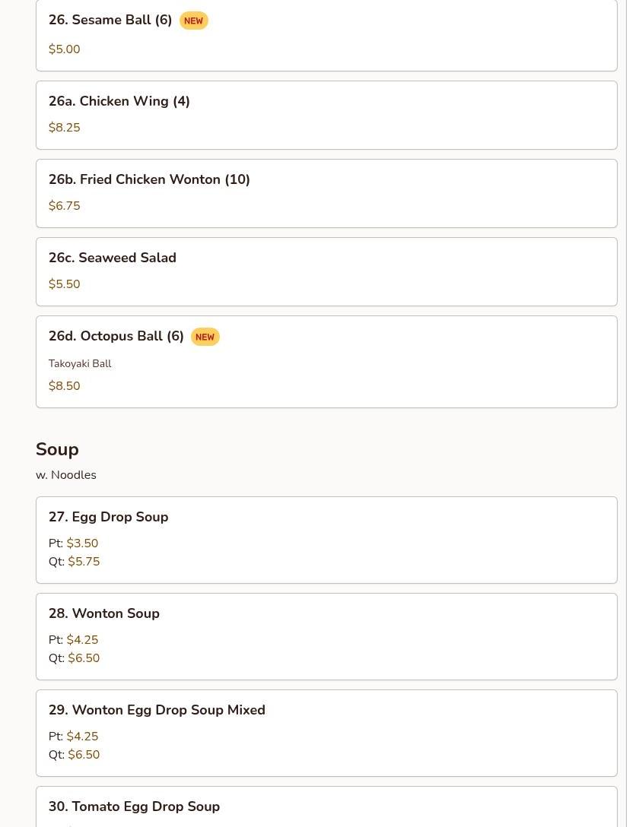The width and height of the screenshot is (642, 827).
Task: Click the Takoyaki Ball description text
Action: [80, 363]
